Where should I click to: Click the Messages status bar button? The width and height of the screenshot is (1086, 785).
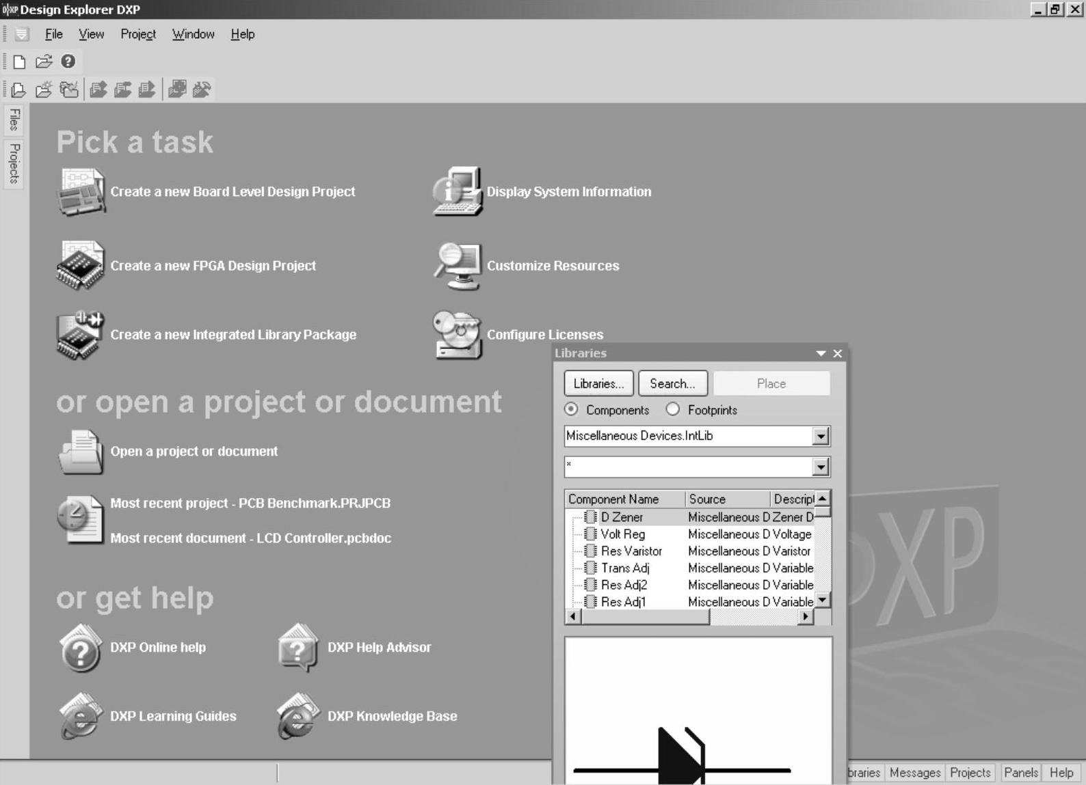click(x=914, y=773)
